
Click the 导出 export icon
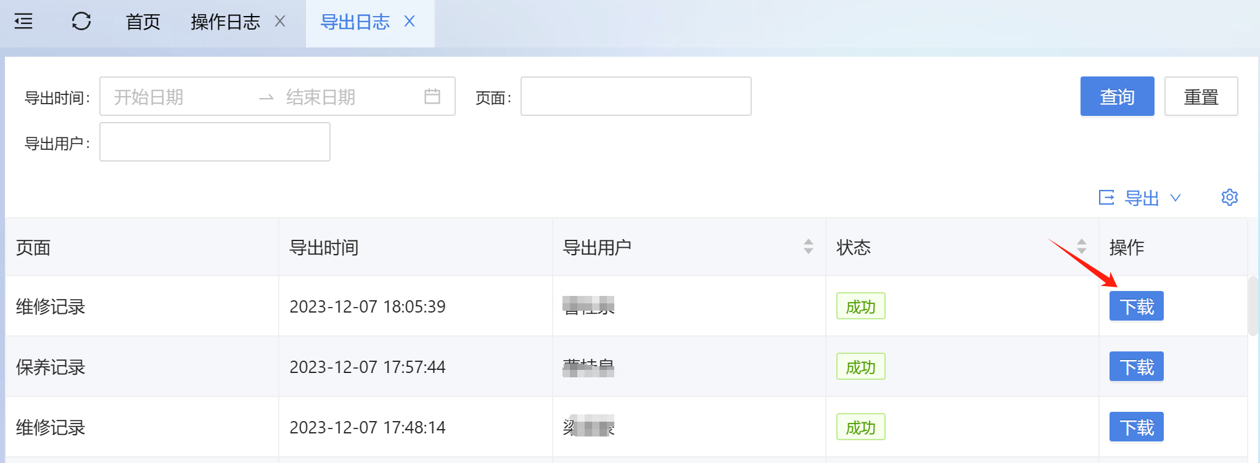[1106, 197]
